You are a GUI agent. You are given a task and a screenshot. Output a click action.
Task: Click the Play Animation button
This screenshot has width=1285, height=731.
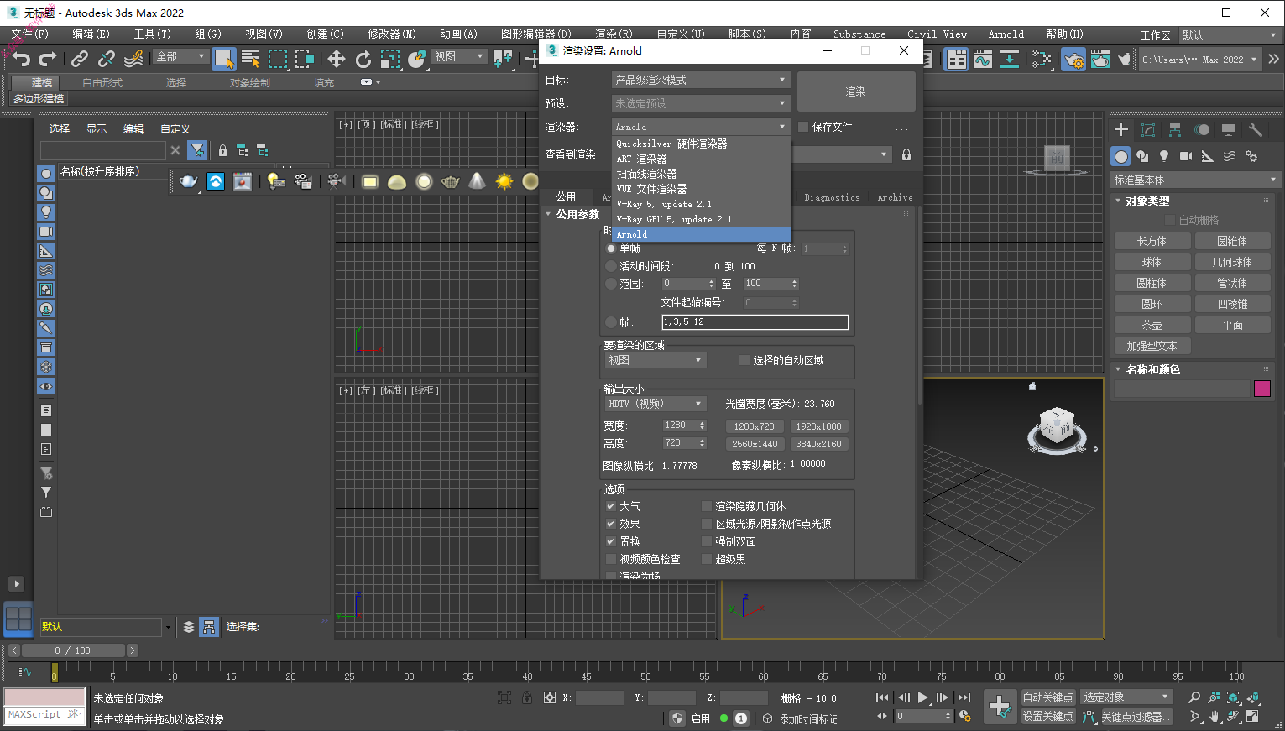pos(922,697)
